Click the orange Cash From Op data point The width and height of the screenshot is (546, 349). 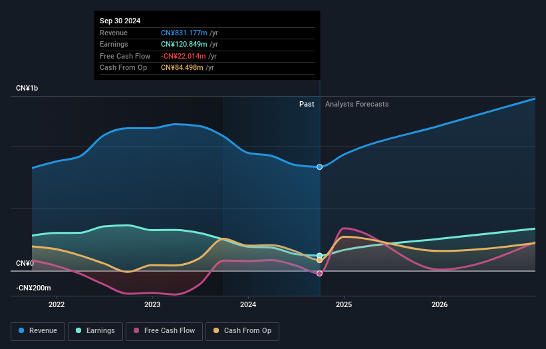coord(319,260)
